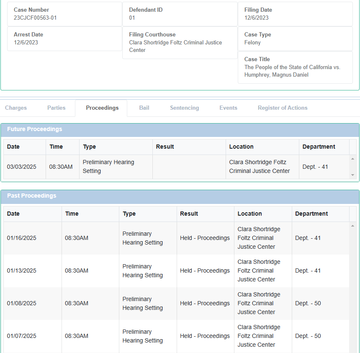The image size is (360, 353).
Task: Click the 01/08/2025 date cell
Action: pyautogui.click(x=22, y=303)
